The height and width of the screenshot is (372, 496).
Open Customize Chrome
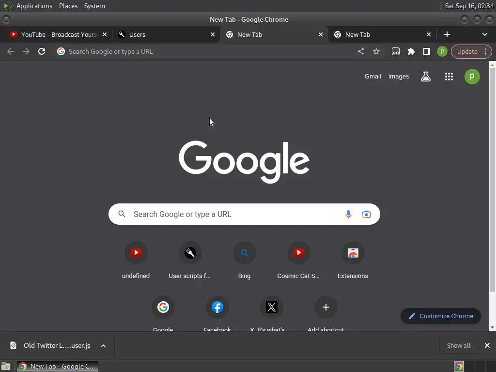click(x=441, y=316)
